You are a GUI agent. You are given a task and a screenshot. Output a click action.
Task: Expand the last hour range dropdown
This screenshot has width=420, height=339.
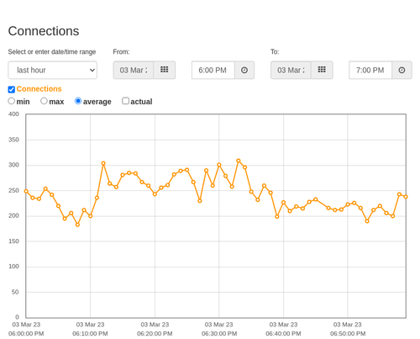pos(53,70)
